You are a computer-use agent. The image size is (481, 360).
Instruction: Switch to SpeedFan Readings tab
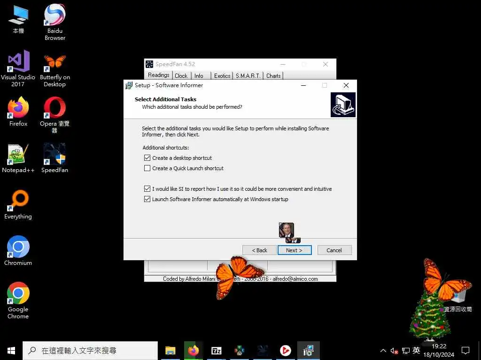[x=159, y=75]
